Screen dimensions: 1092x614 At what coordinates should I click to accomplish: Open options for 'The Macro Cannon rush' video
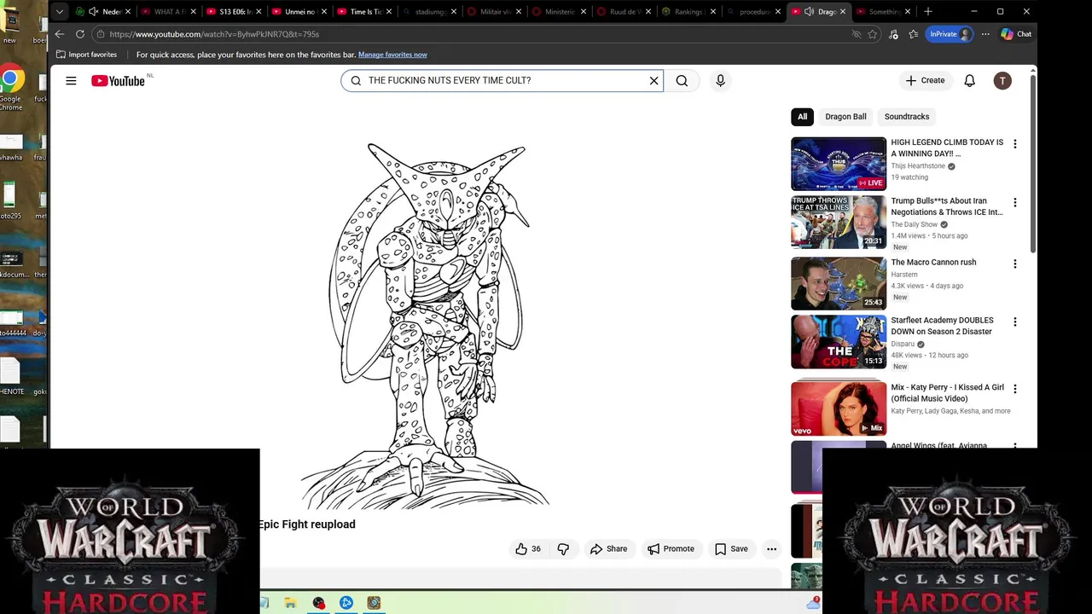click(x=1014, y=264)
